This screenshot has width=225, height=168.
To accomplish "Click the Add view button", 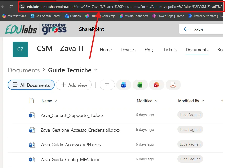I will pyautogui.click(x=74, y=85).
